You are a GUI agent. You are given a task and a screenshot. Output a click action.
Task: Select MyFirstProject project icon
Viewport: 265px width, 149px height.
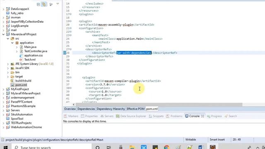(x=8, y=89)
